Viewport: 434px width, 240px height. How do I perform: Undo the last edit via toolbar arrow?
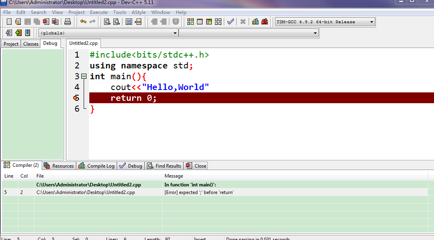point(83,22)
